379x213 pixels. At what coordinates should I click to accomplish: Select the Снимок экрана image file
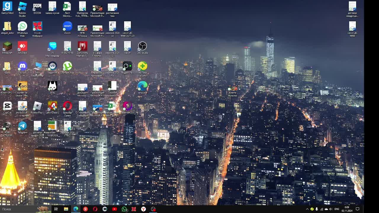(113, 89)
